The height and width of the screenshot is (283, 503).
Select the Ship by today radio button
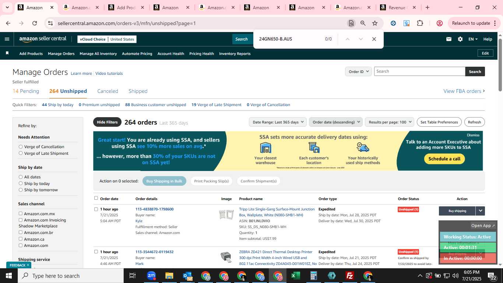pos(21,183)
